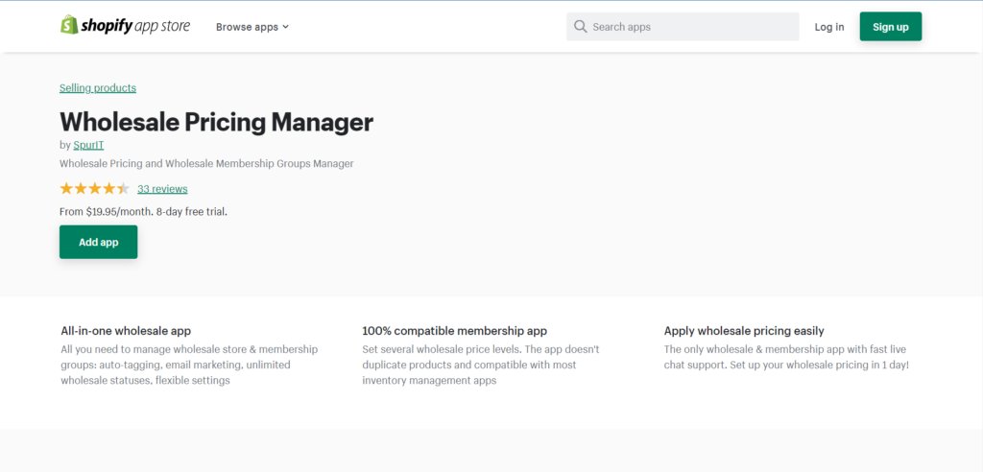The width and height of the screenshot is (983, 472).
Task: Focus the Search apps field
Action: [683, 27]
